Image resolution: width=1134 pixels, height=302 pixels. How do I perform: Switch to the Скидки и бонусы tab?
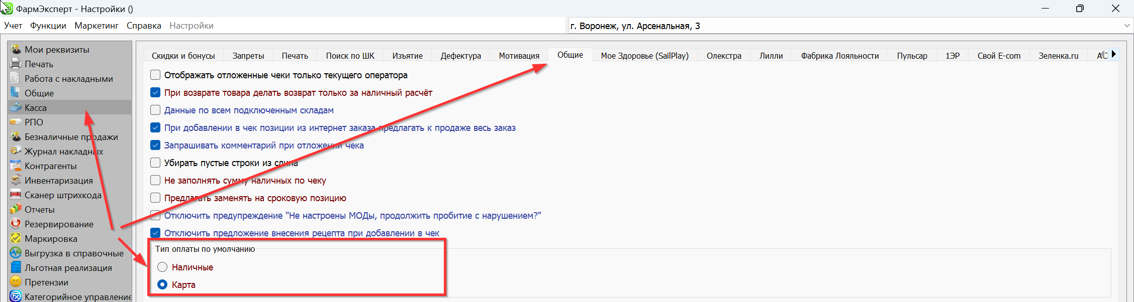[x=183, y=56]
